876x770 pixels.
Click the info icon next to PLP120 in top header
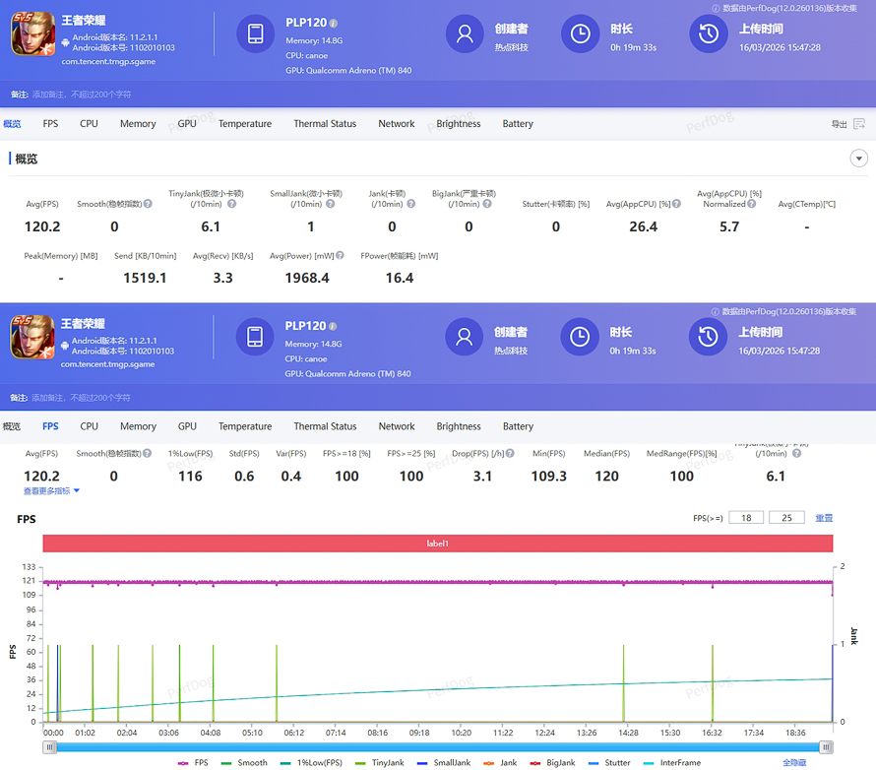tap(334, 23)
